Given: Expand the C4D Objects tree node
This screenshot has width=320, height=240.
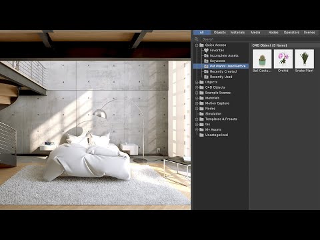Looking at the screenshot, I should coord(197,87).
